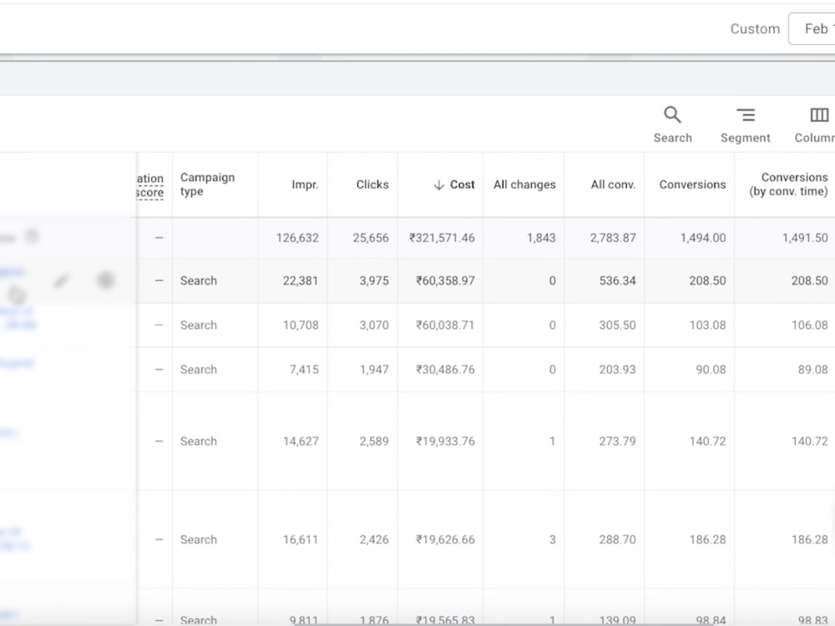Select All conv. cell 536.34
Image resolution: width=835 pixels, height=626 pixels.
617,280
